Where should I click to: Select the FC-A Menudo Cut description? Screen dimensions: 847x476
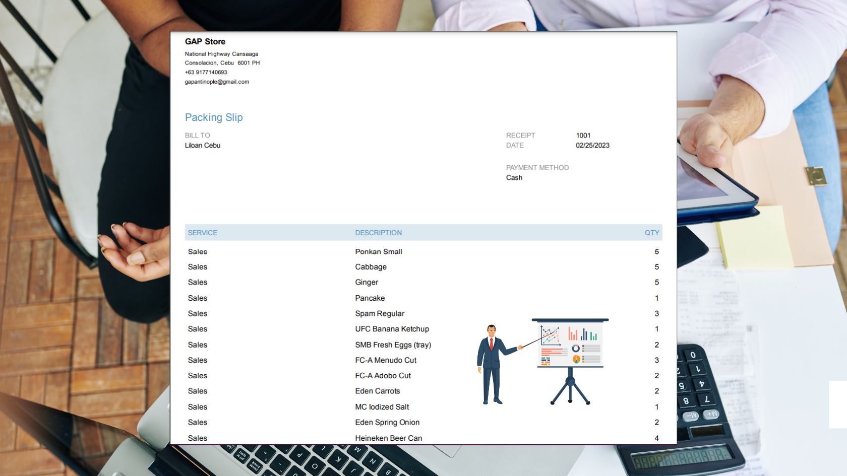click(x=385, y=360)
